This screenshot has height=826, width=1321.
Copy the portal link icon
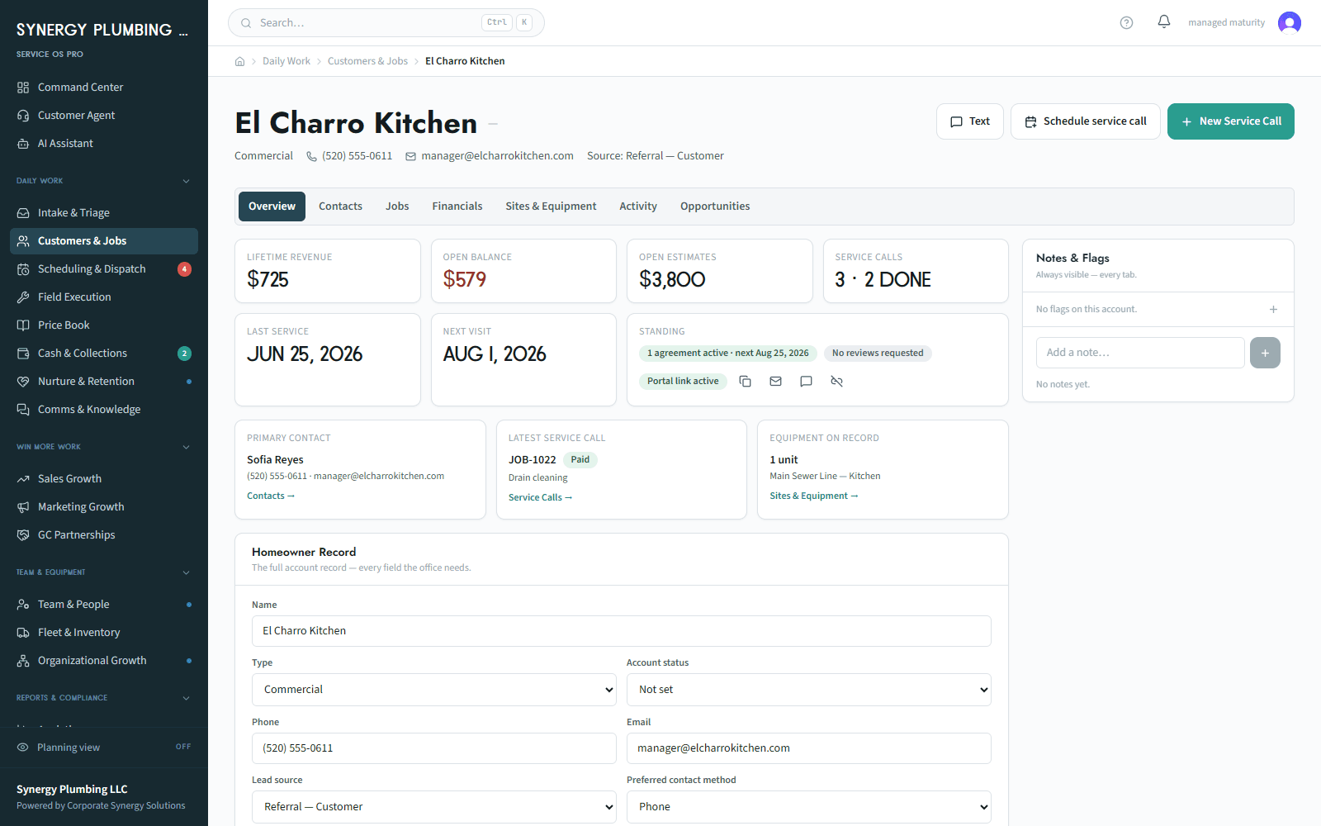[x=745, y=381]
